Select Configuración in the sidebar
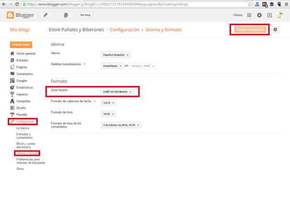This screenshot has width=290, height=217. [x=25, y=121]
